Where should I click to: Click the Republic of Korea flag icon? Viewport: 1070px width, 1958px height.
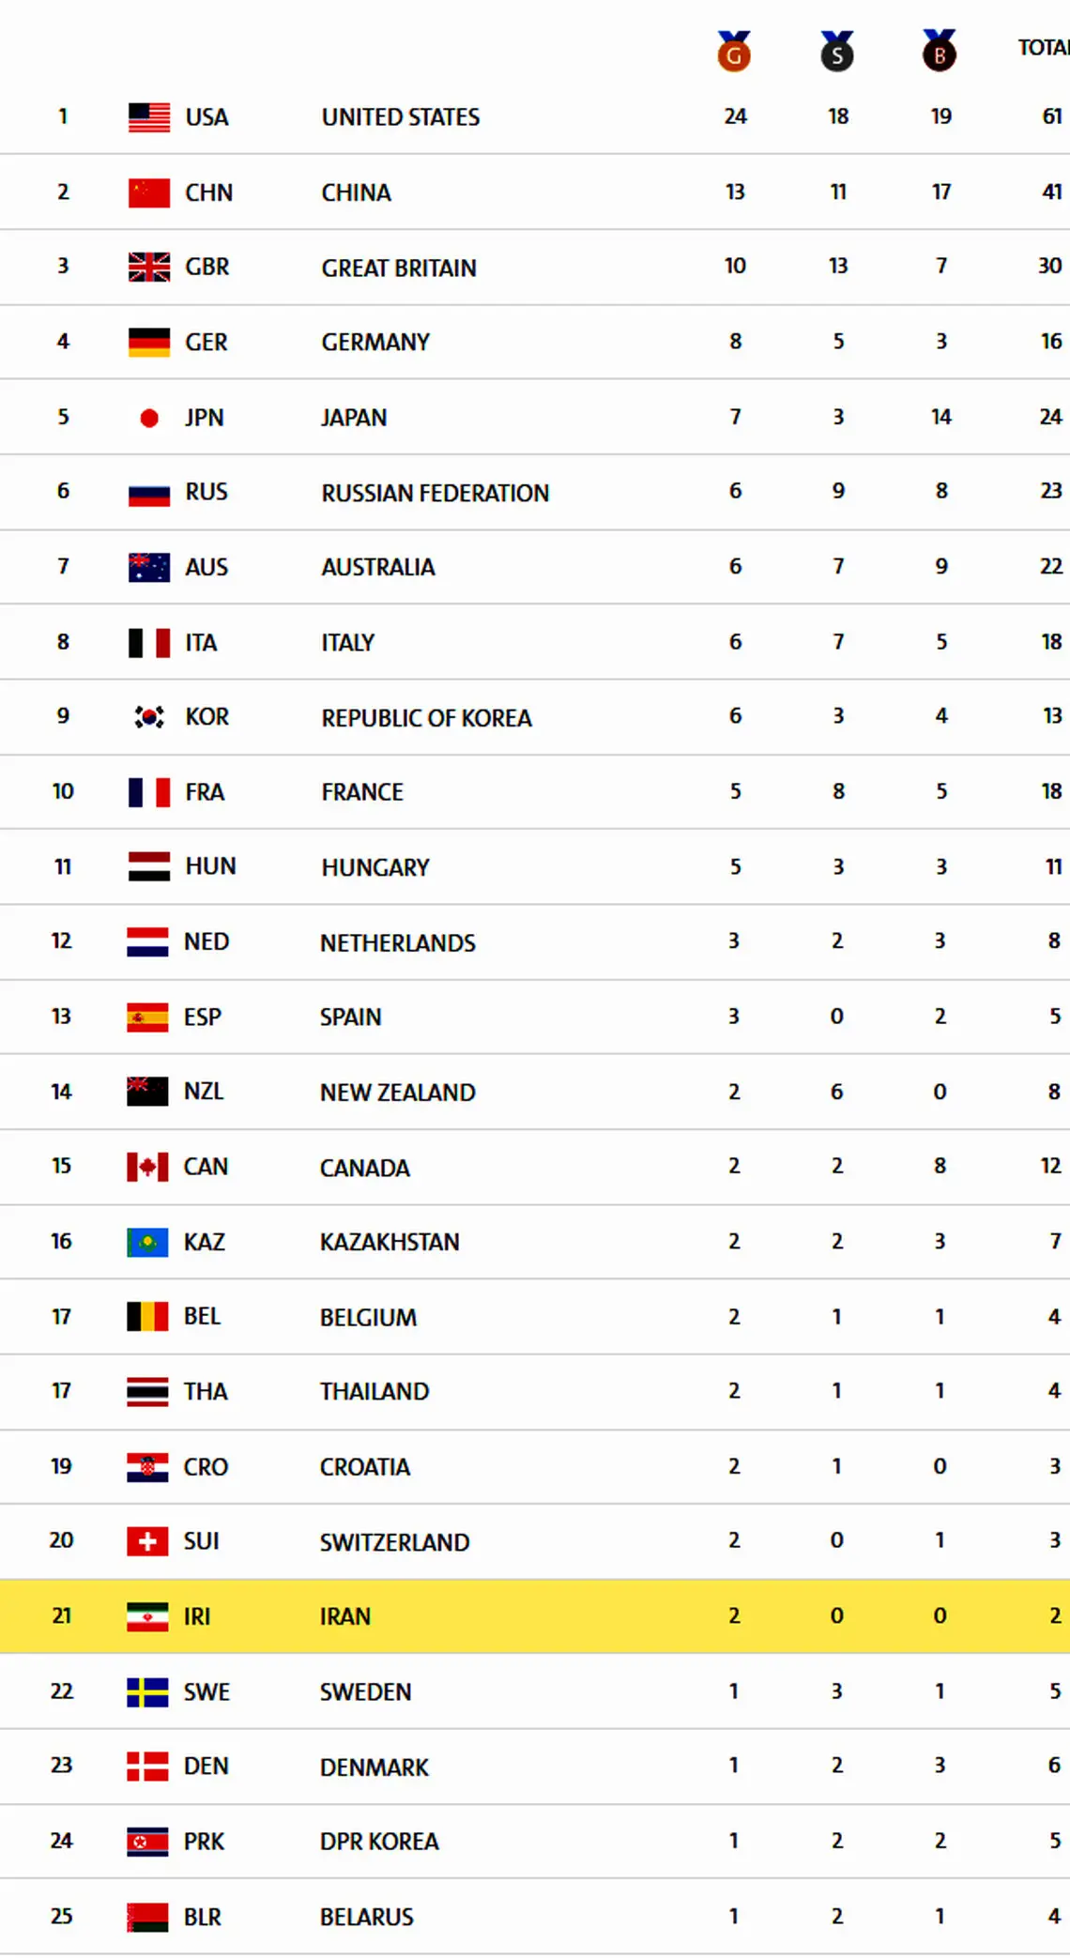pyautogui.click(x=149, y=717)
